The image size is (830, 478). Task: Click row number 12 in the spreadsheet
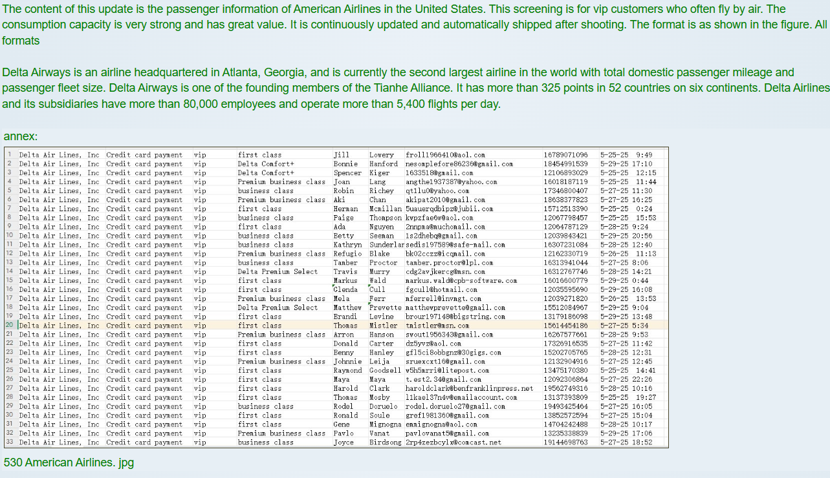click(10, 254)
